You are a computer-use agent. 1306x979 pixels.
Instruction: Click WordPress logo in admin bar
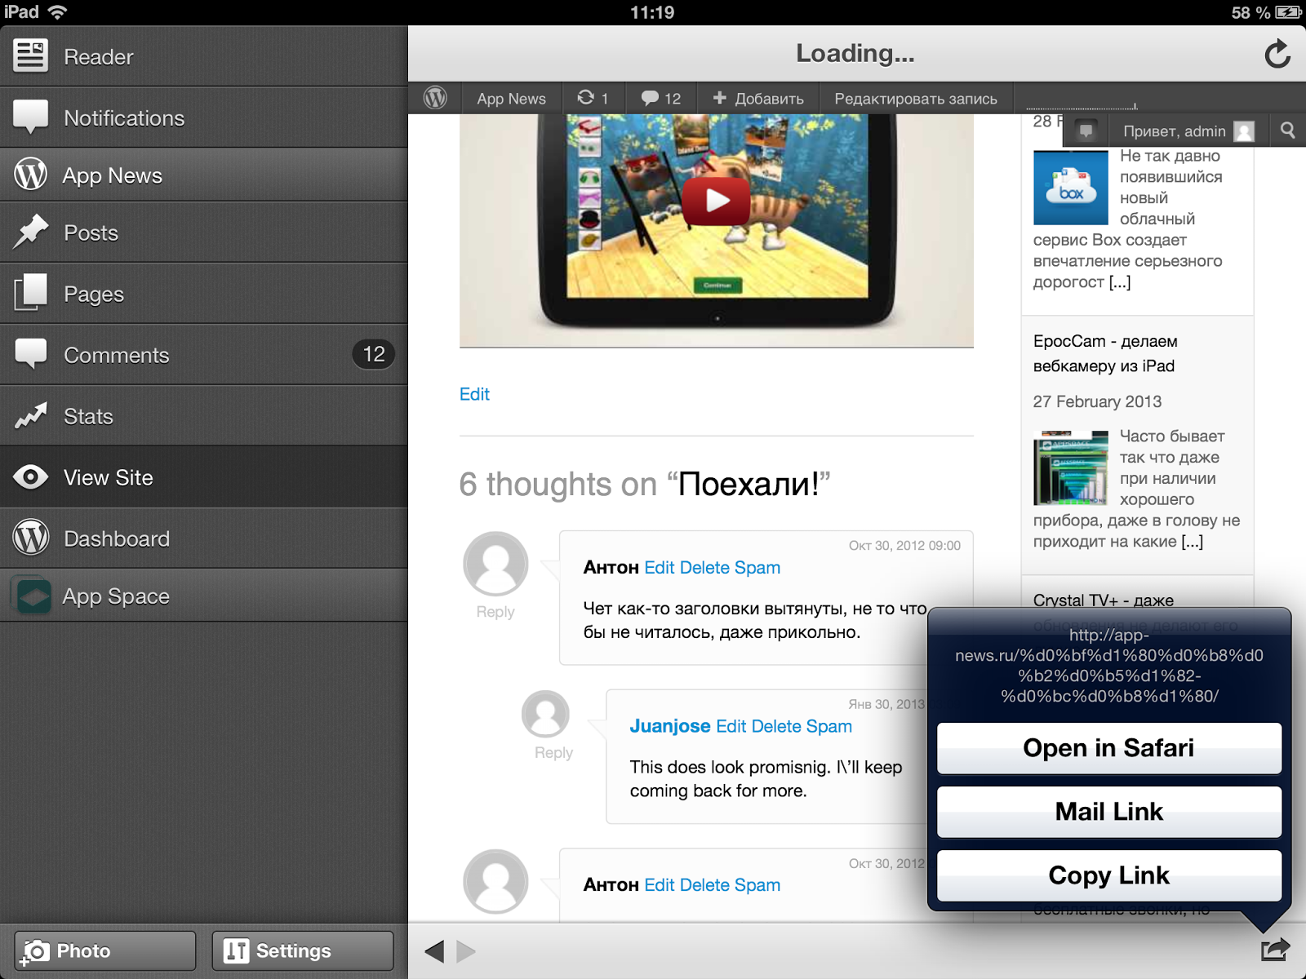pyautogui.click(x=435, y=98)
